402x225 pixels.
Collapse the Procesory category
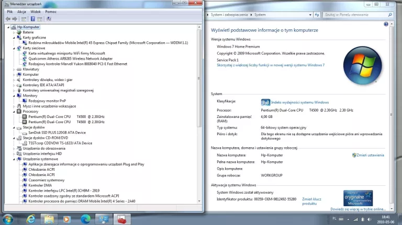[x=15, y=111]
